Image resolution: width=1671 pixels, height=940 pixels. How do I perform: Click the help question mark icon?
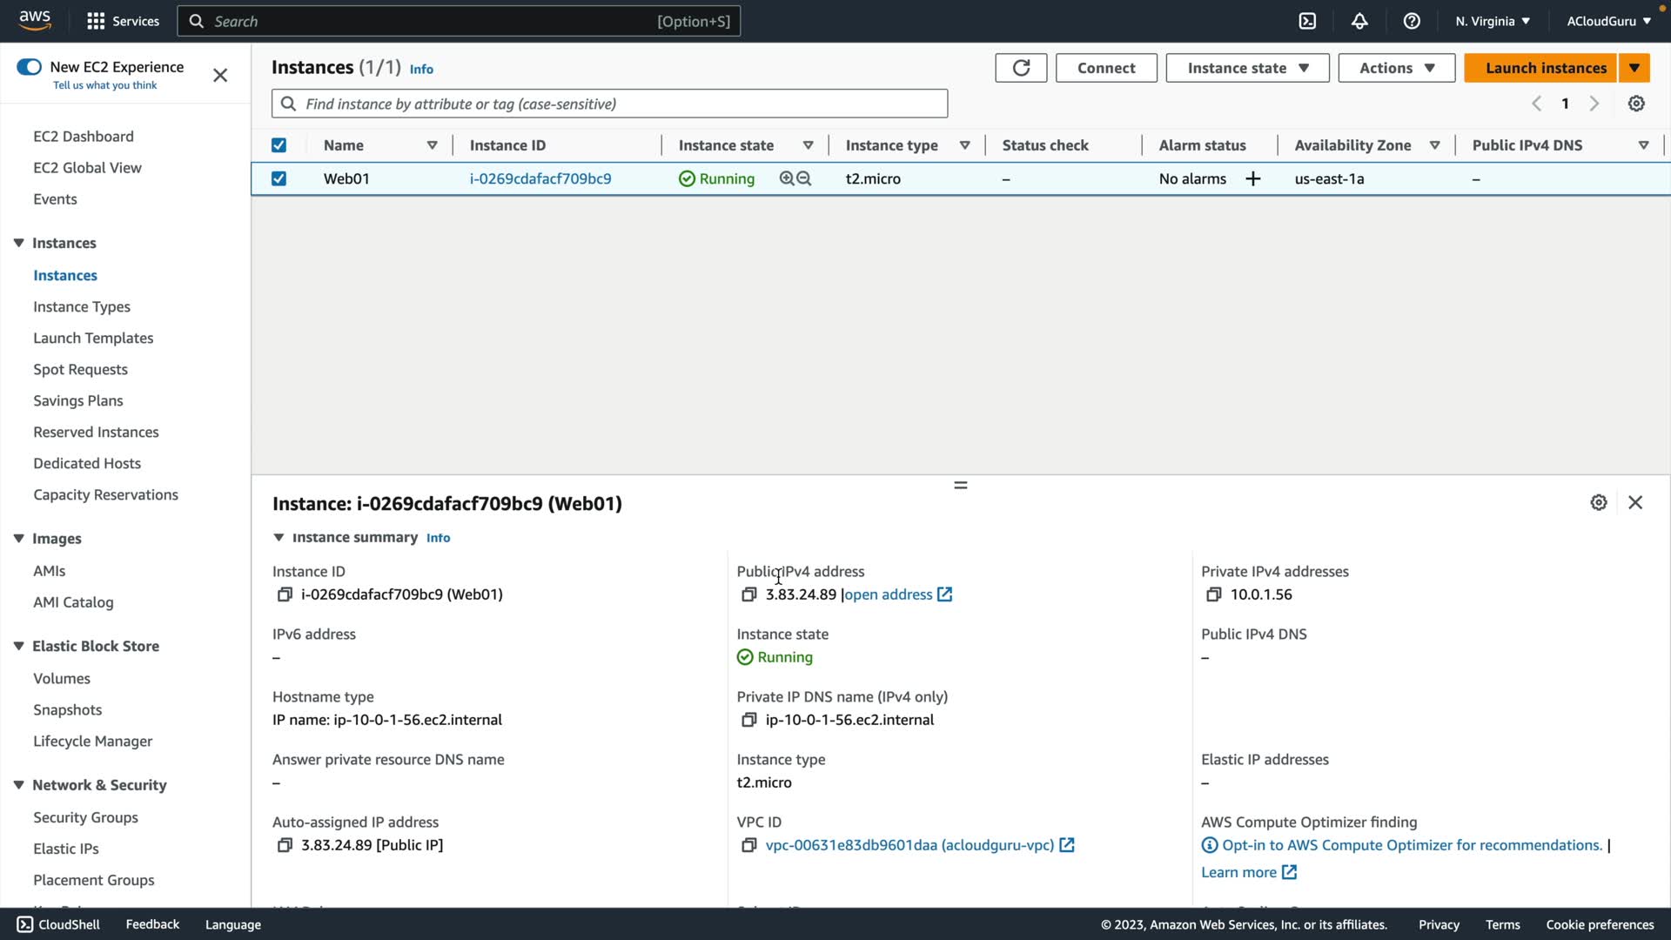[x=1412, y=21]
